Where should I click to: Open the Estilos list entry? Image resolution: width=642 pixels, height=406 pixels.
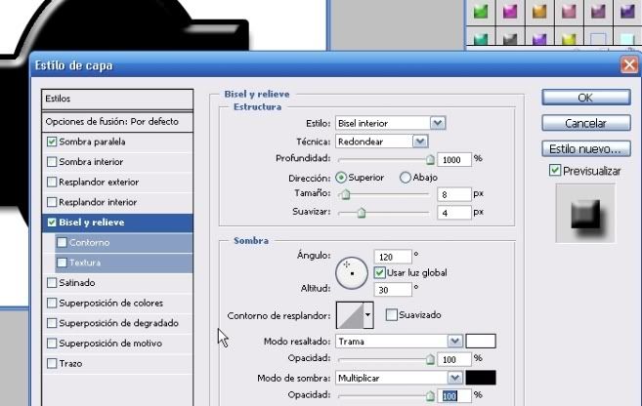[117, 99]
